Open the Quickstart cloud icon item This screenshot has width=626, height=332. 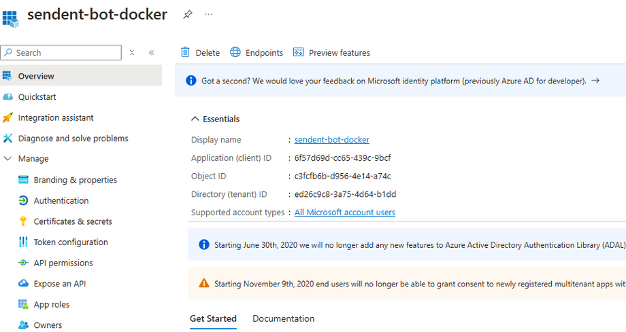click(x=8, y=96)
